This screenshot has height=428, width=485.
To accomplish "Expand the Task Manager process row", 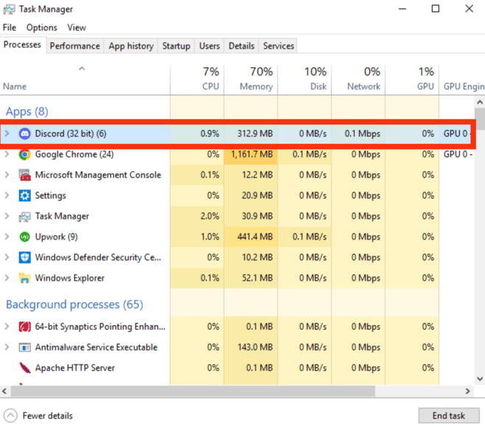I will coord(7,216).
